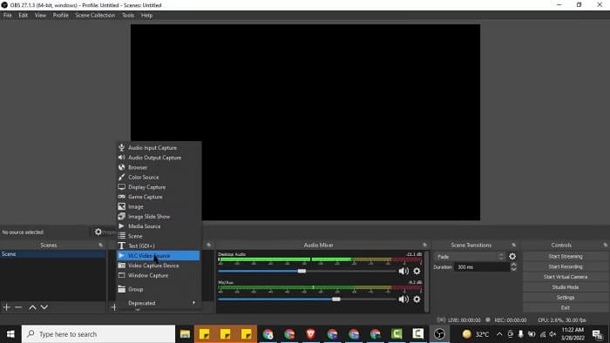Image resolution: width=610 pixels, height=343 pixels.
Task: Open the File menu
Action: coord(7,16)
